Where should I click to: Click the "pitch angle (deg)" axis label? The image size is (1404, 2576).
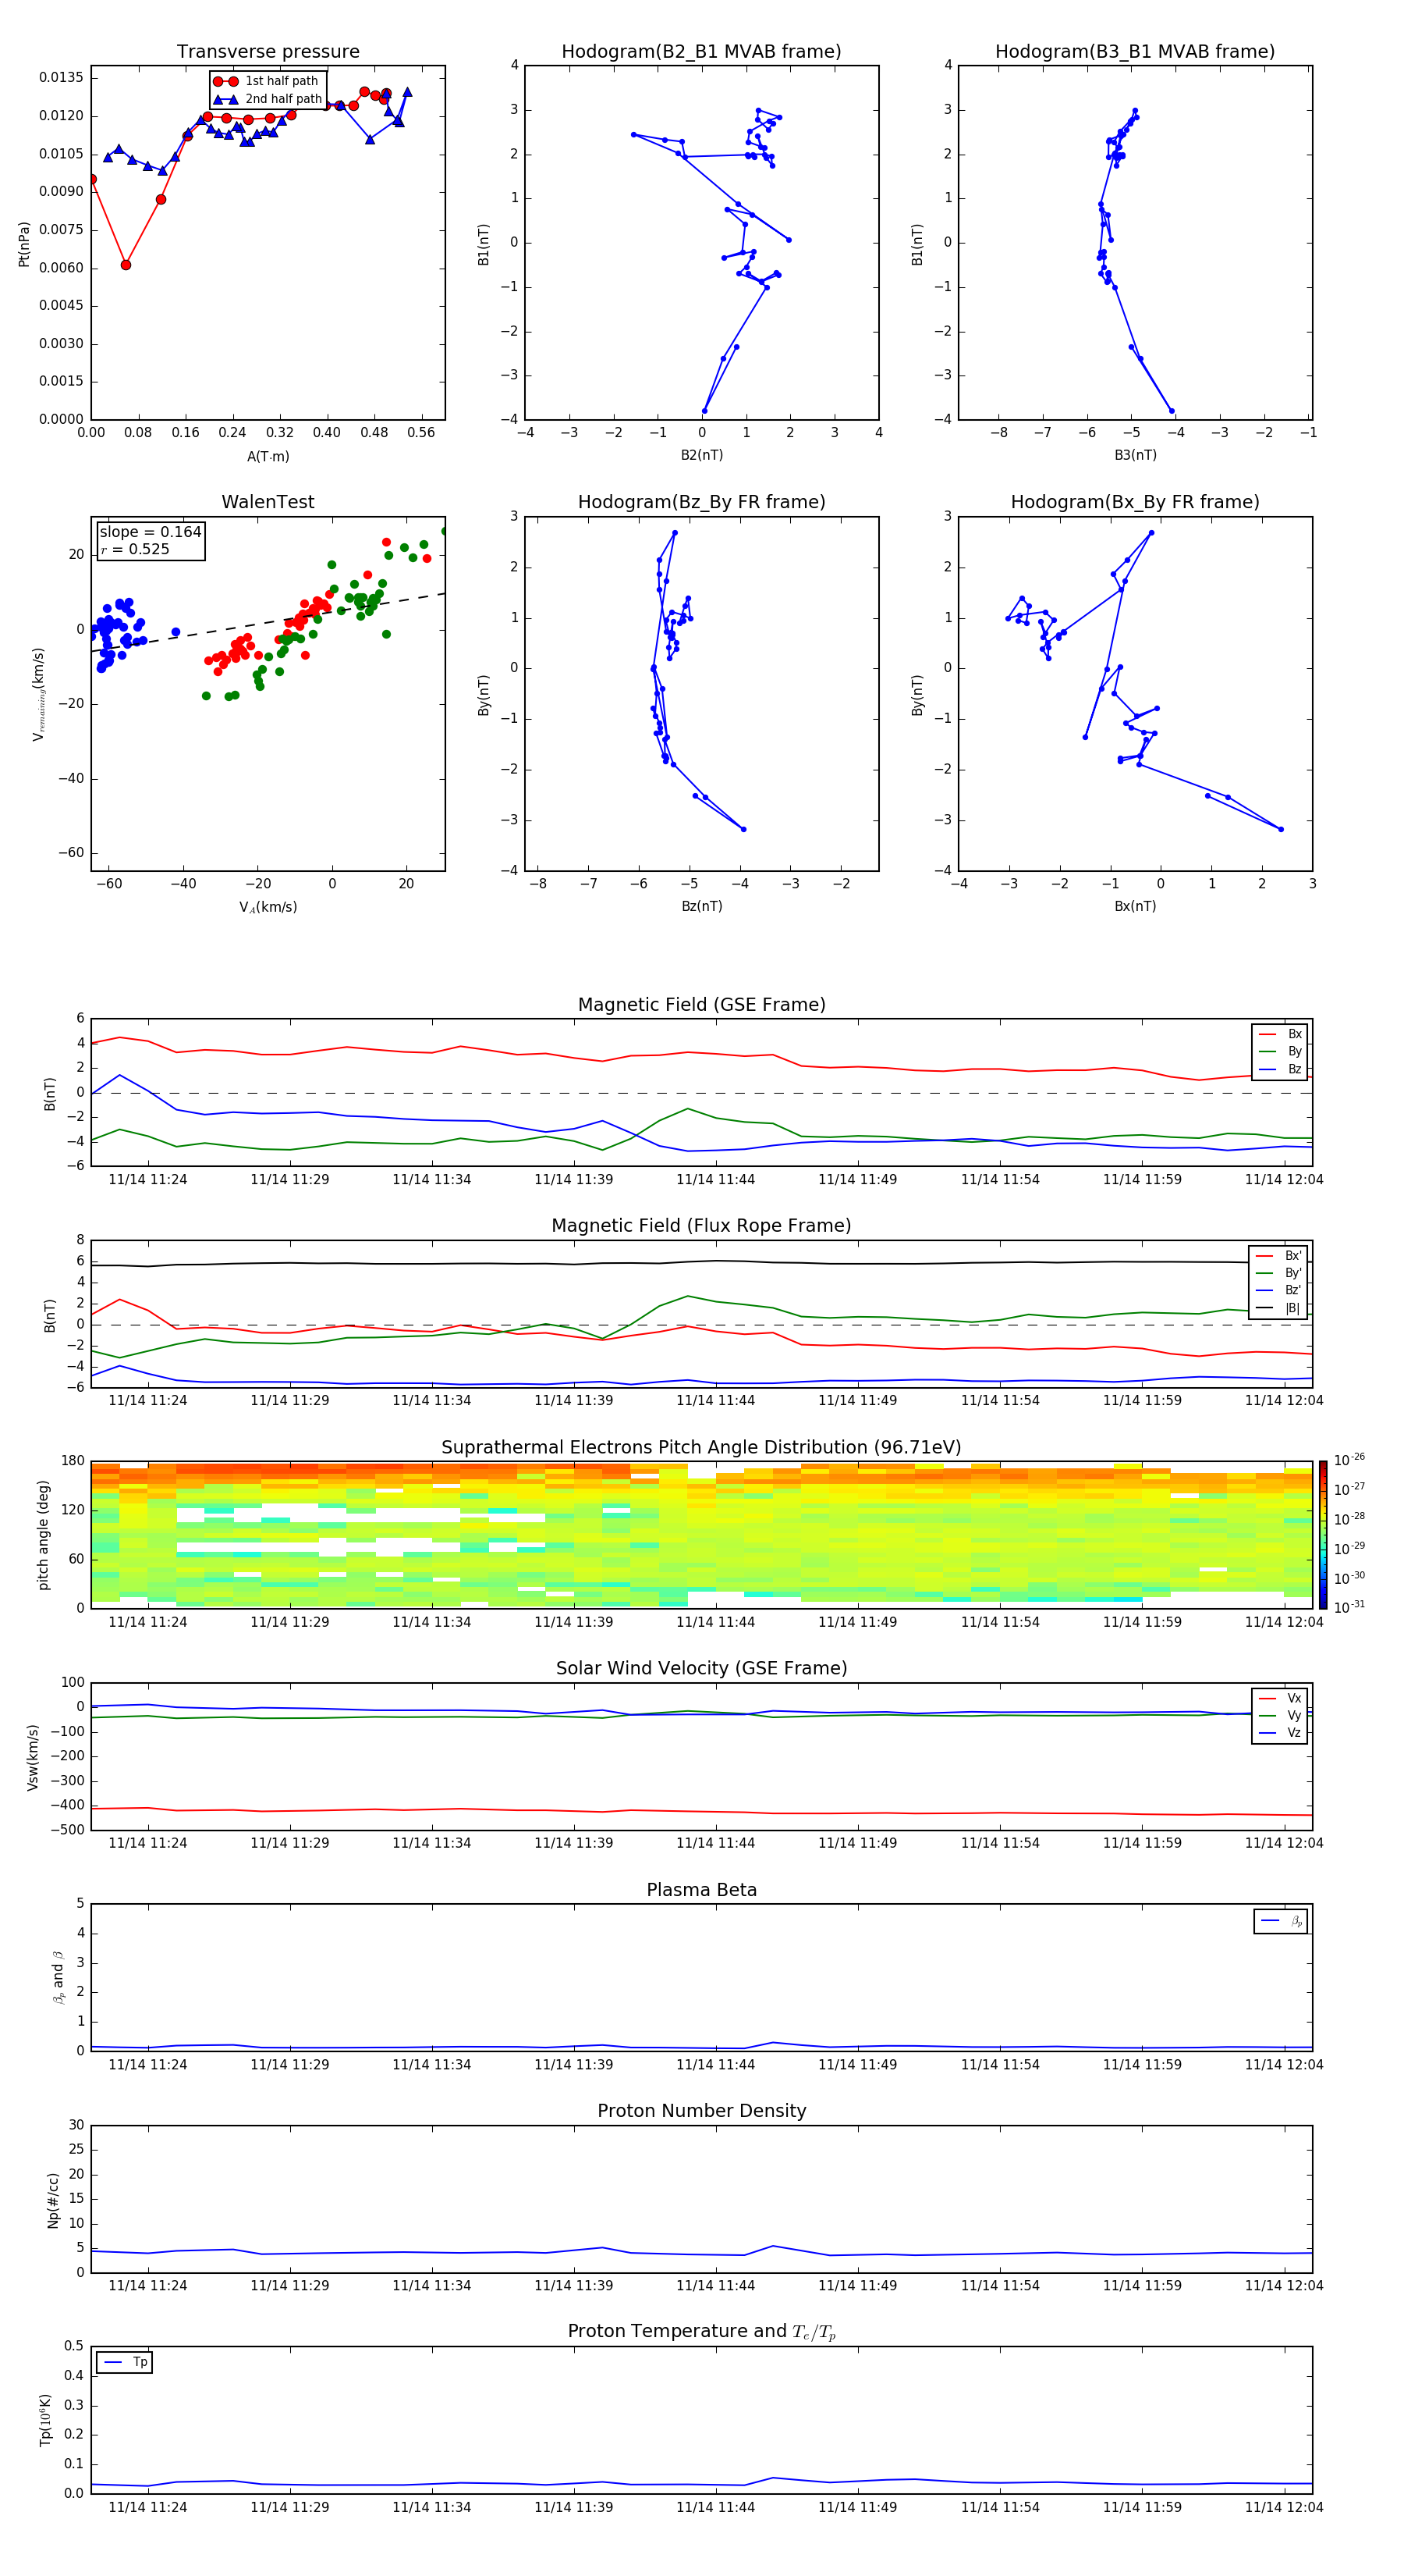pyautogui.click(x=43, y=1535)
